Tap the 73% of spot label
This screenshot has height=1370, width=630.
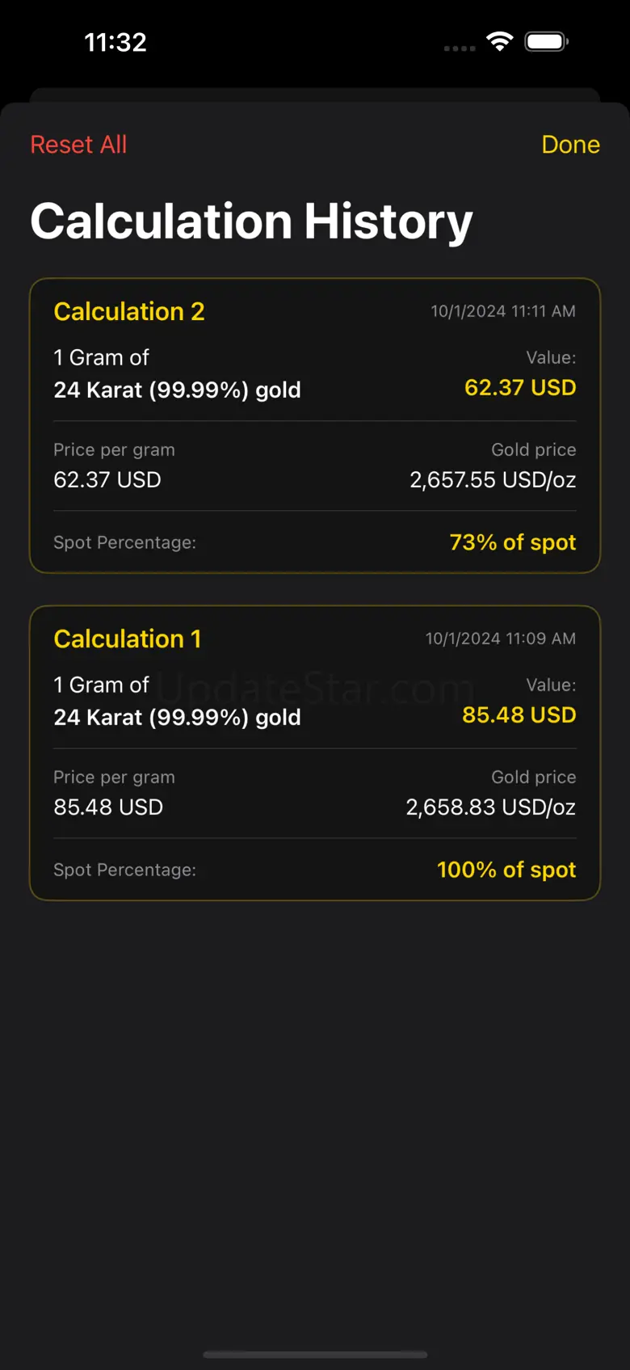513,542
